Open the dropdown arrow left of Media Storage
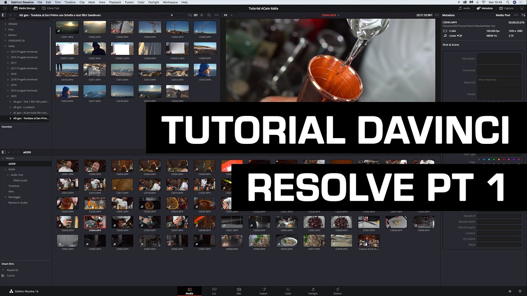 [4, 8]
